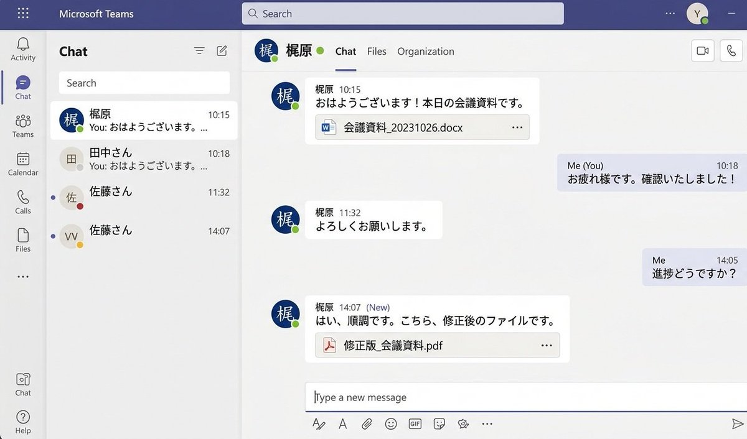
Task: Open settings and more in title bar
Action: [x=670, y=13]
